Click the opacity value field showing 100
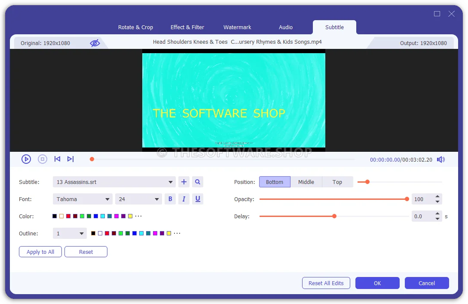Image resolution: width=468 pixels, height=304 pixels. 422,199
